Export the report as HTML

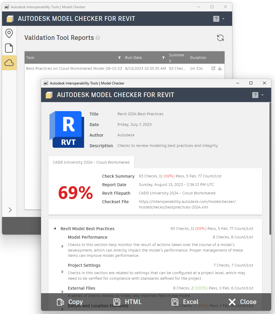pos(127,302)
